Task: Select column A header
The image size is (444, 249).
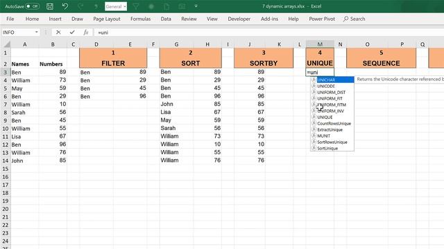Action: tap(25, 44)
